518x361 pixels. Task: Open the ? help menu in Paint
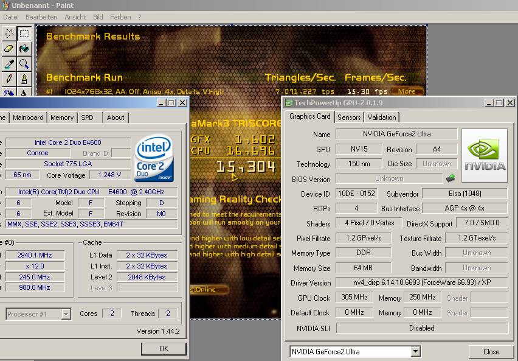tap(140, 17)
